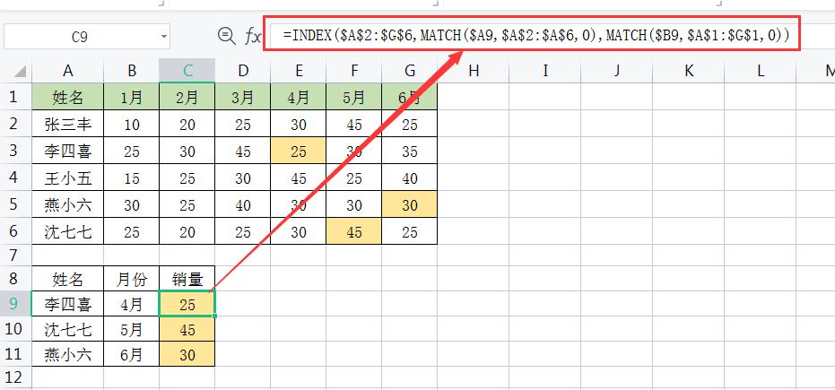Click 姓名 cell in row 8
This screenshot has height=390, width=835.
(x=67, y=278)
